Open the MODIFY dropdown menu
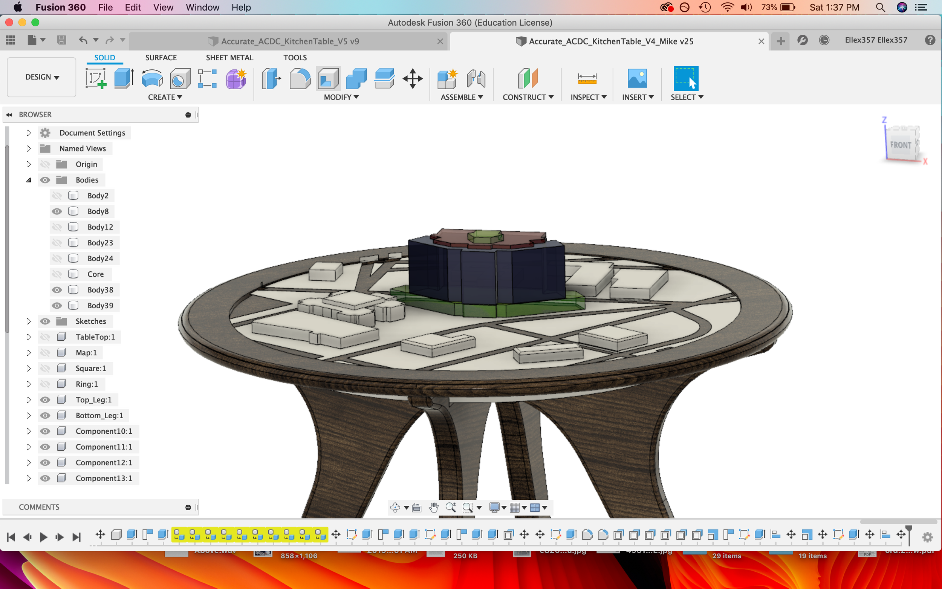The height and width of the screenshot is (589, 942). click(340, 97)
